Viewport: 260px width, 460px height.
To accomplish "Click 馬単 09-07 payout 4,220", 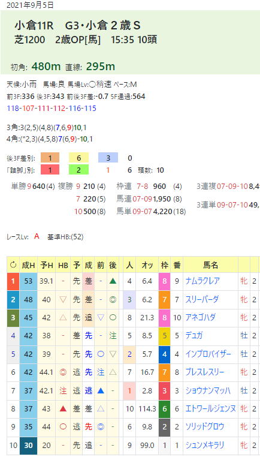I will click(163, 211).
